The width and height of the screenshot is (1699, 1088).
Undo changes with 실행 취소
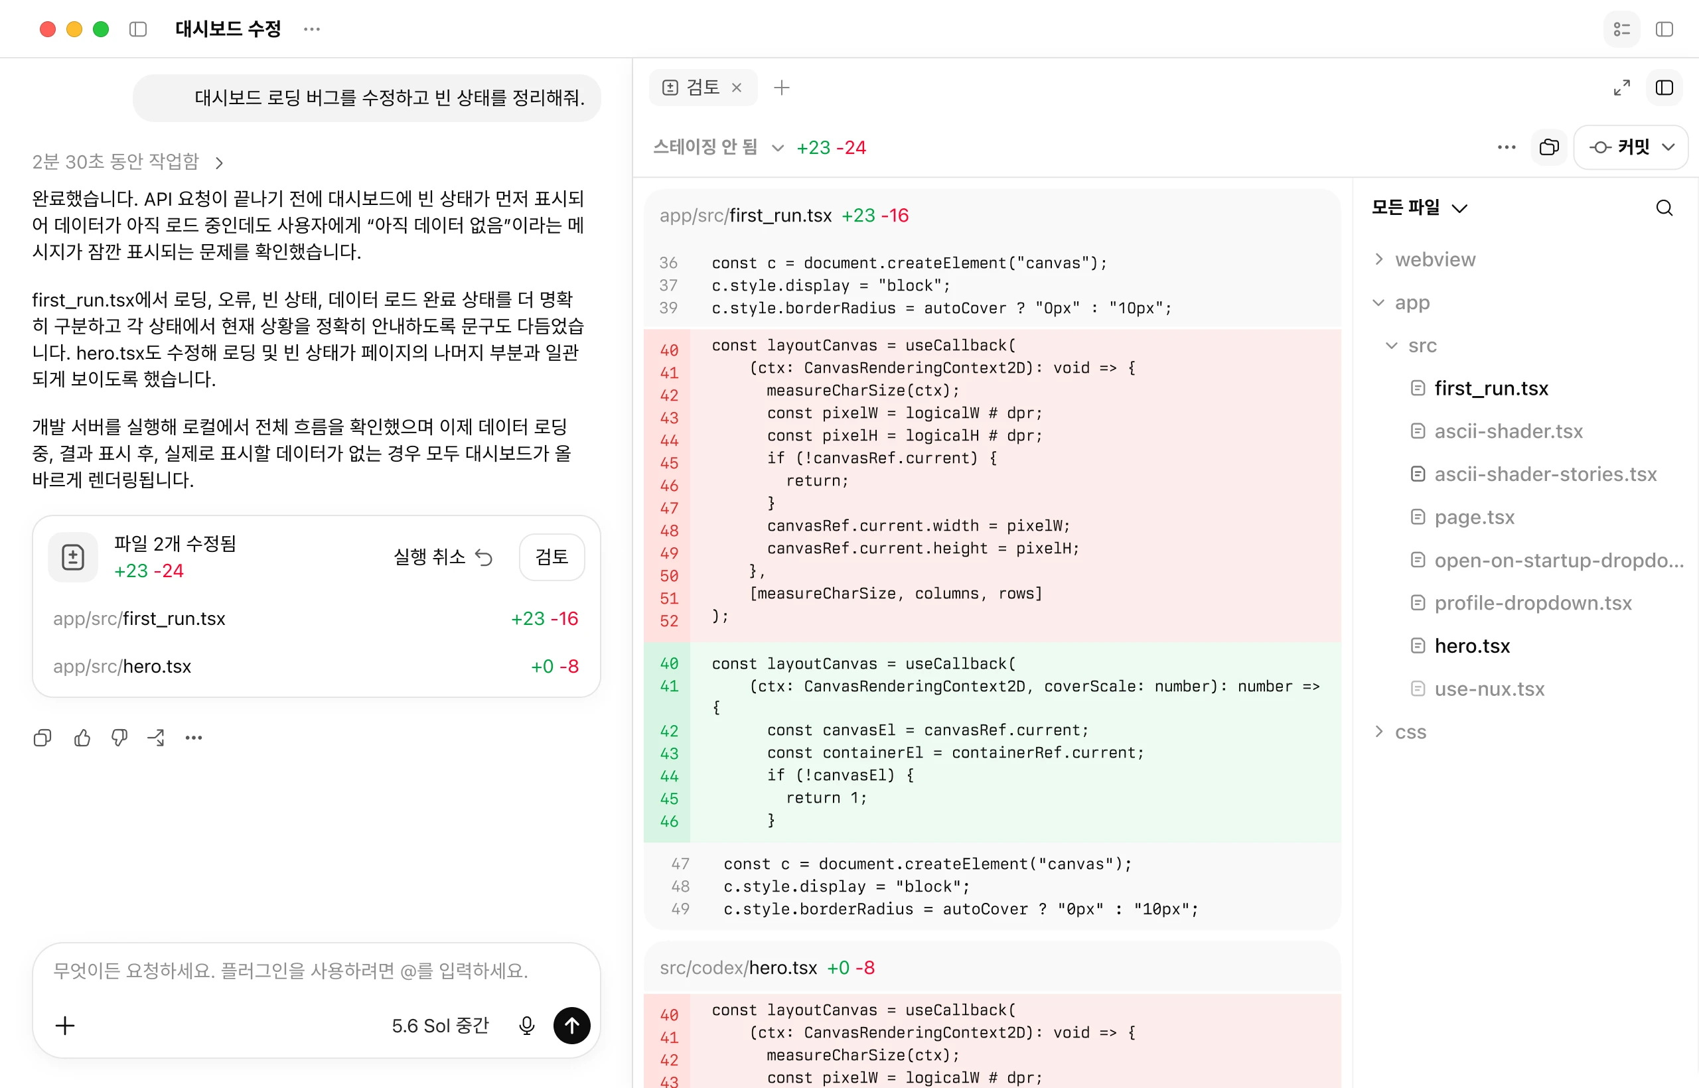[x=443, y=557]
